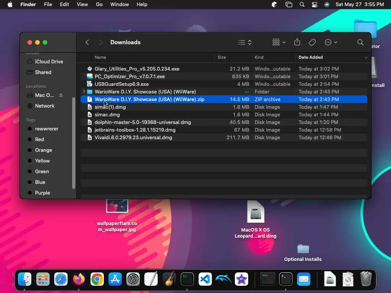Open the Group By dropdown

pos(279,42)
